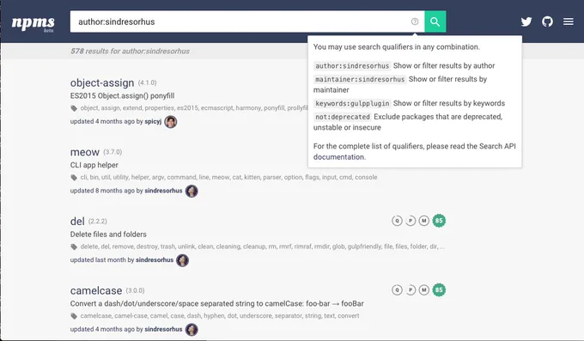Open the Twitter bird icon link
Screen dimensions: 584x341
[526, 21]
